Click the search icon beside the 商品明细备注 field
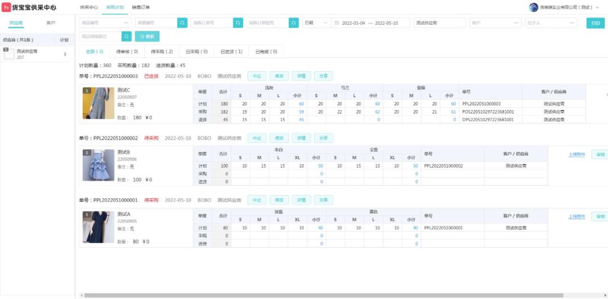 point(127,37)
